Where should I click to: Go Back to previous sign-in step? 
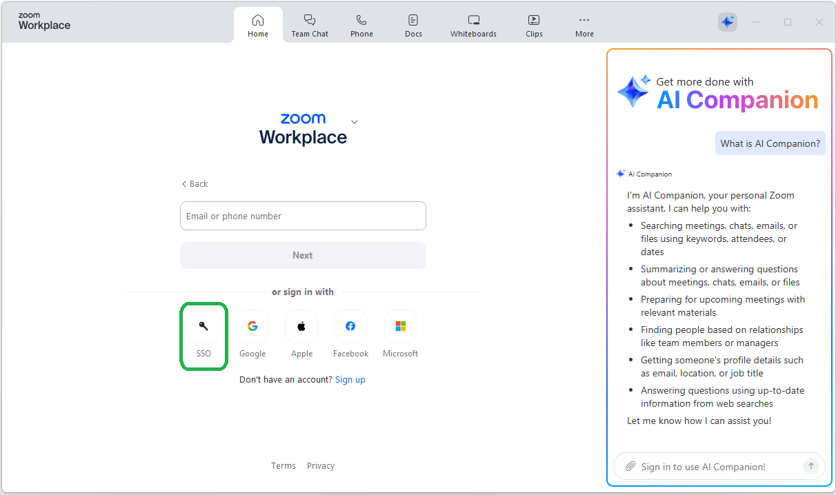[195, 184]
